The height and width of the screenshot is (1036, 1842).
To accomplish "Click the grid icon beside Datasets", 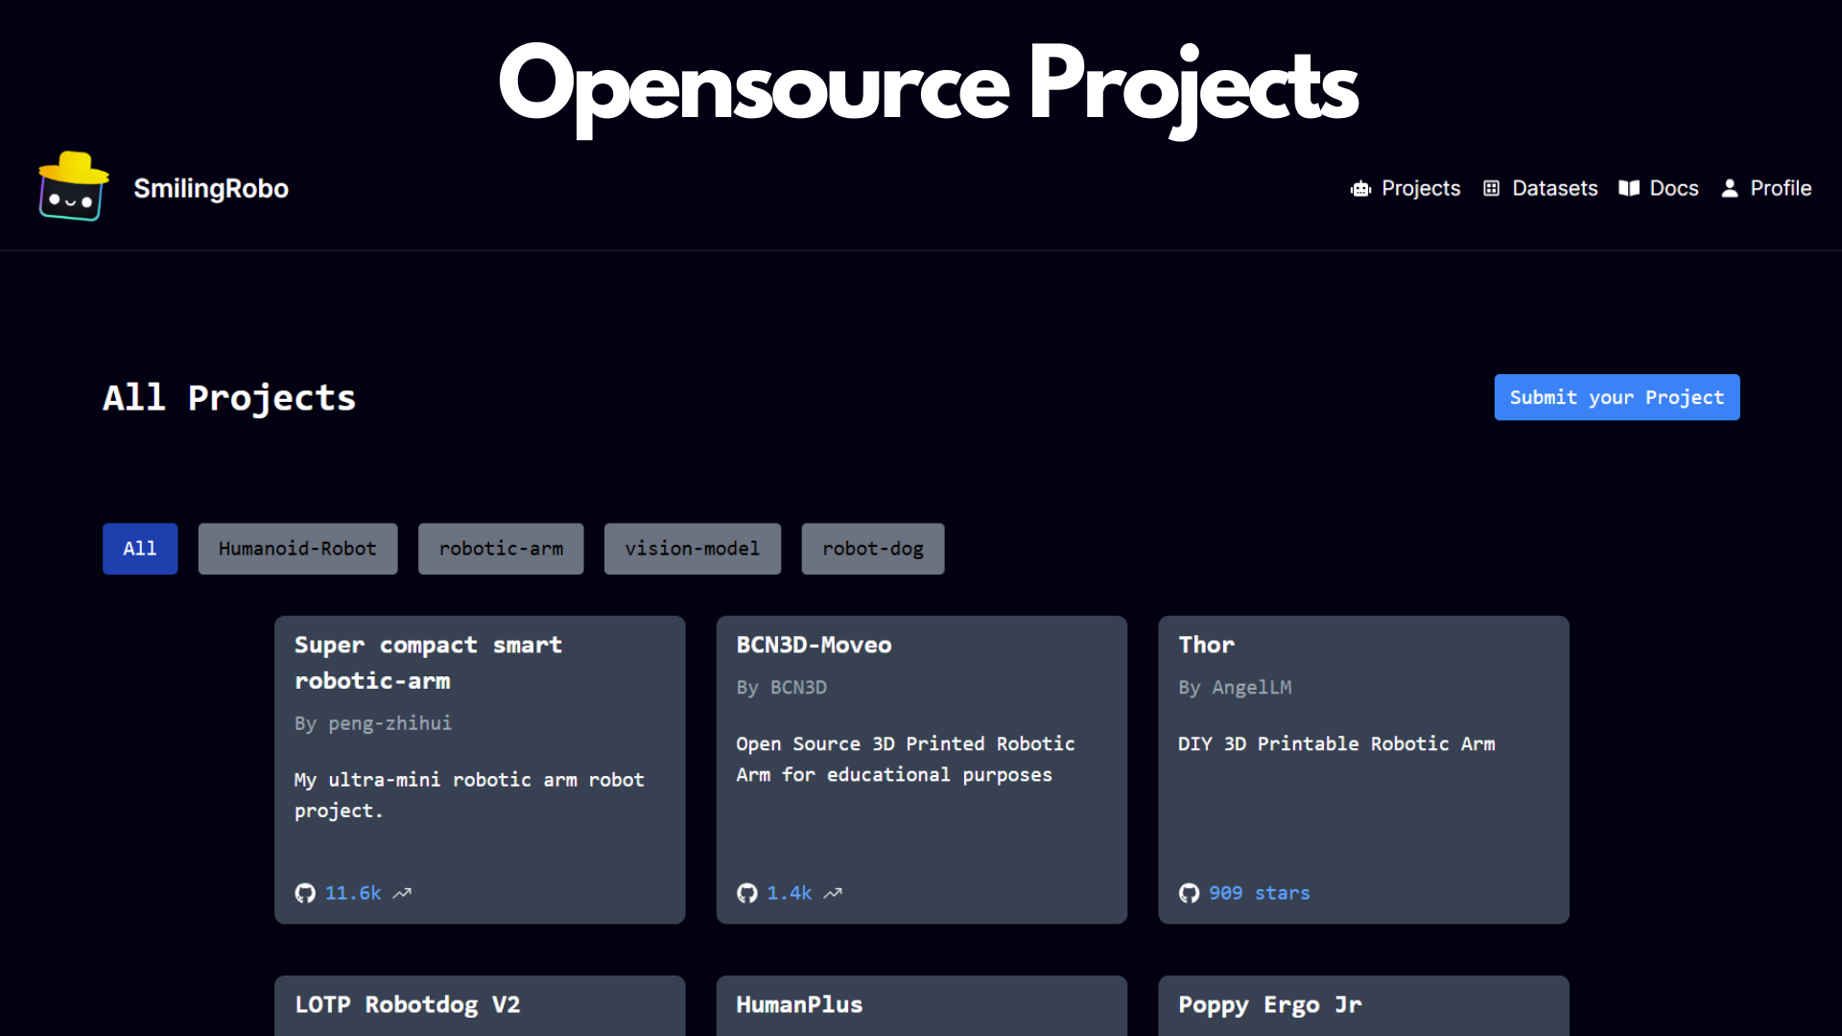I will pyautogui.click(x=1491, y=188).
